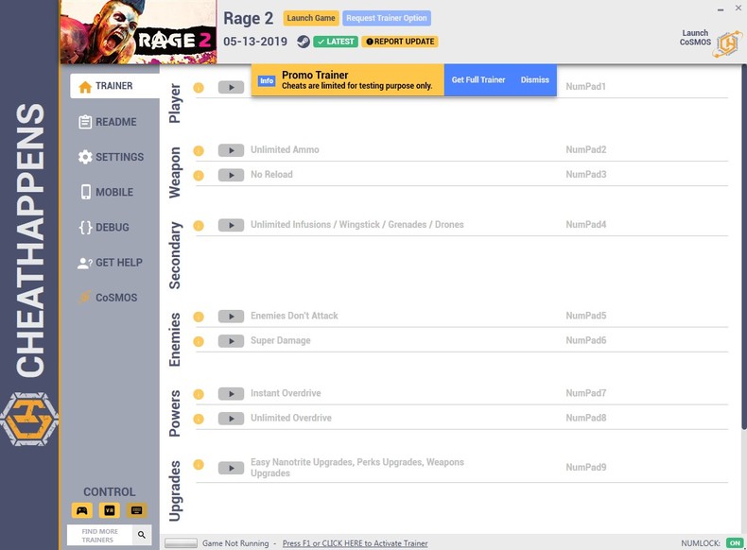Click the Rage 2 cover art thumbnail
Screen dimensions: 747x550
139,32
